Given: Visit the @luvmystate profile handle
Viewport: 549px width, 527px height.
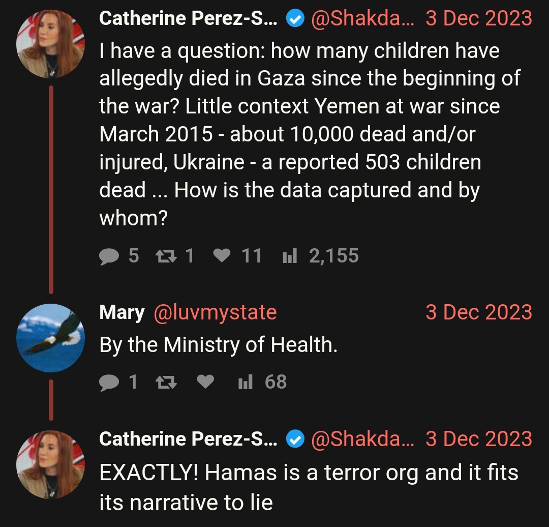Looking at the screenshot, I should point(216,312).
